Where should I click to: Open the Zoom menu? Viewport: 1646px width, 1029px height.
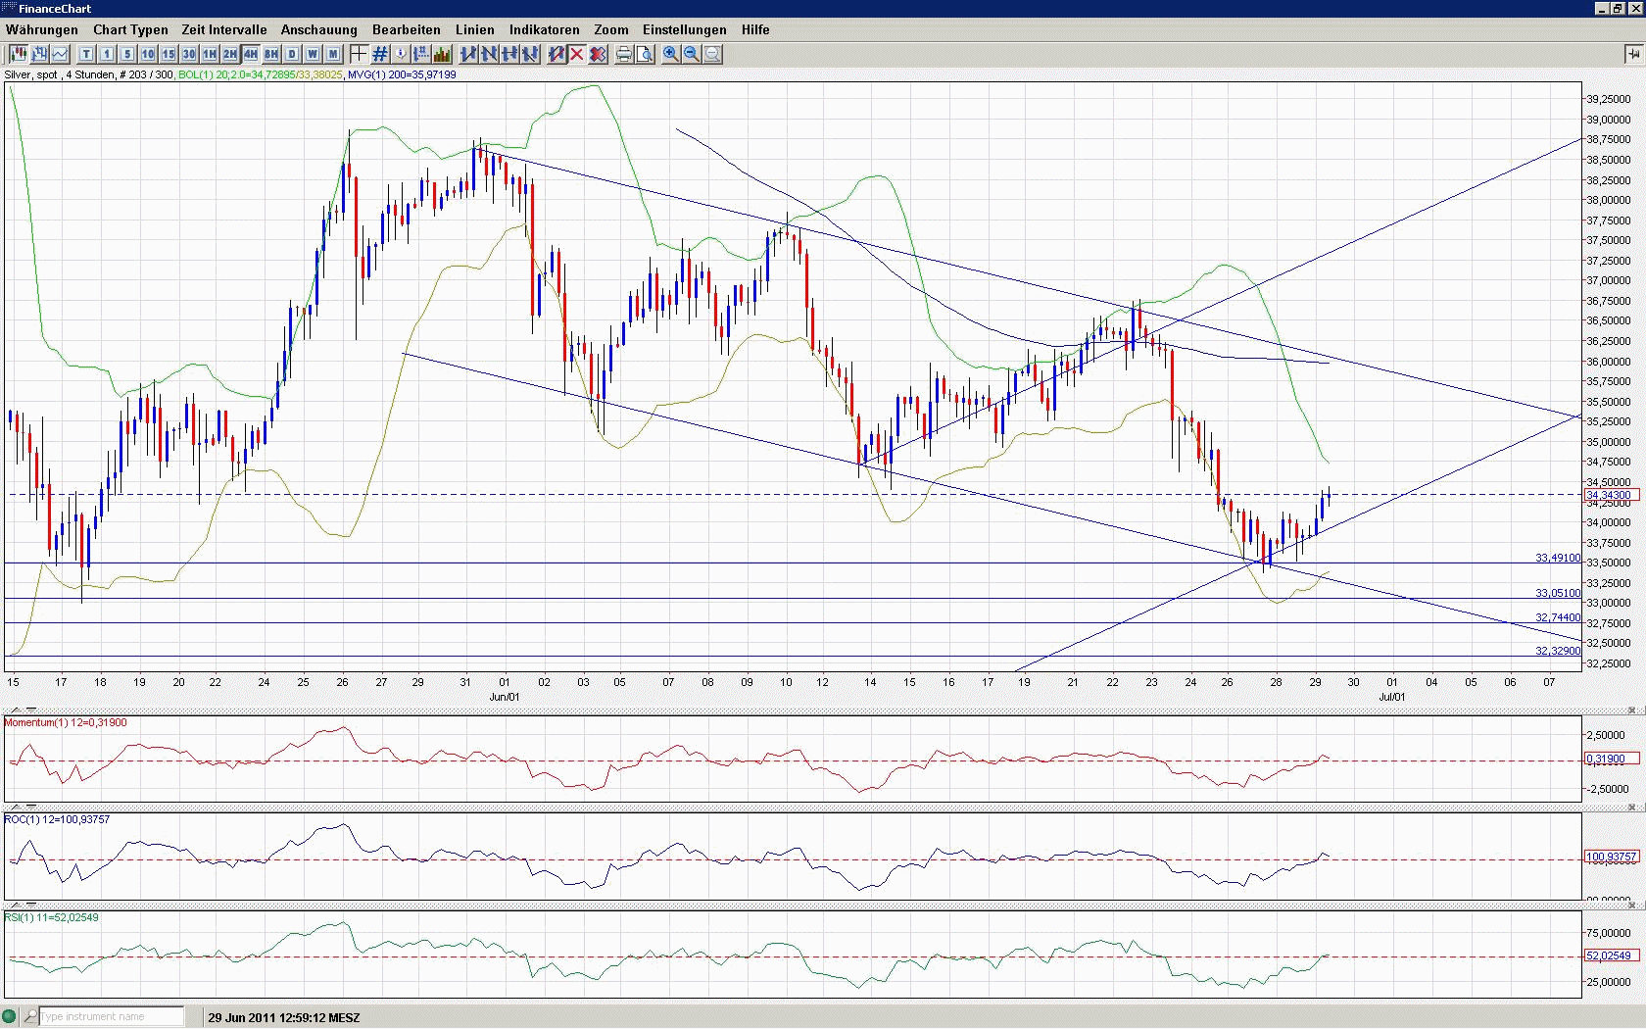pyautogui.click(x=611, y=29)
